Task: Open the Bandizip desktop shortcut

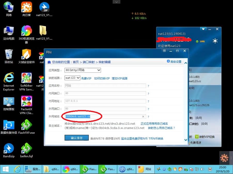Action: (9, 150)
